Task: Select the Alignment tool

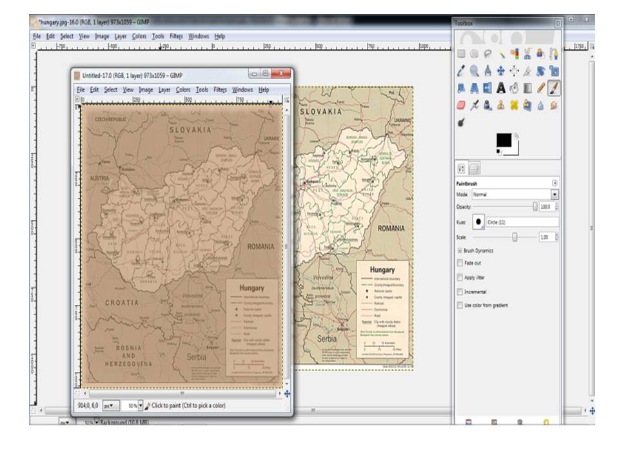Action: 515,71
